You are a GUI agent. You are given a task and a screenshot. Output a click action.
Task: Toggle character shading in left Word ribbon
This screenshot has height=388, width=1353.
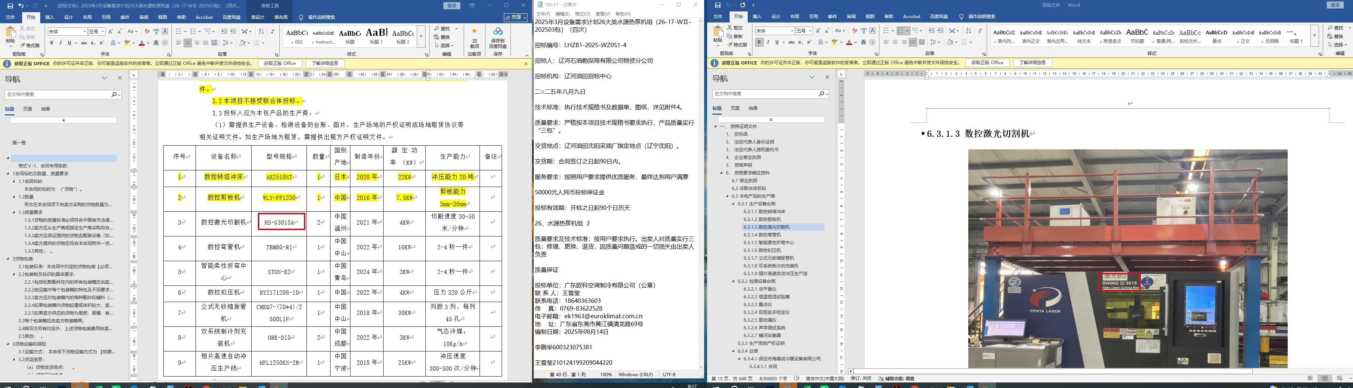click(156, 43)
